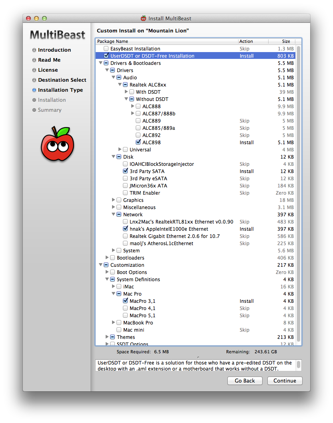Click the Installation Type step bullet
This screenshot has height=423, width=333.
pos(34,90)
